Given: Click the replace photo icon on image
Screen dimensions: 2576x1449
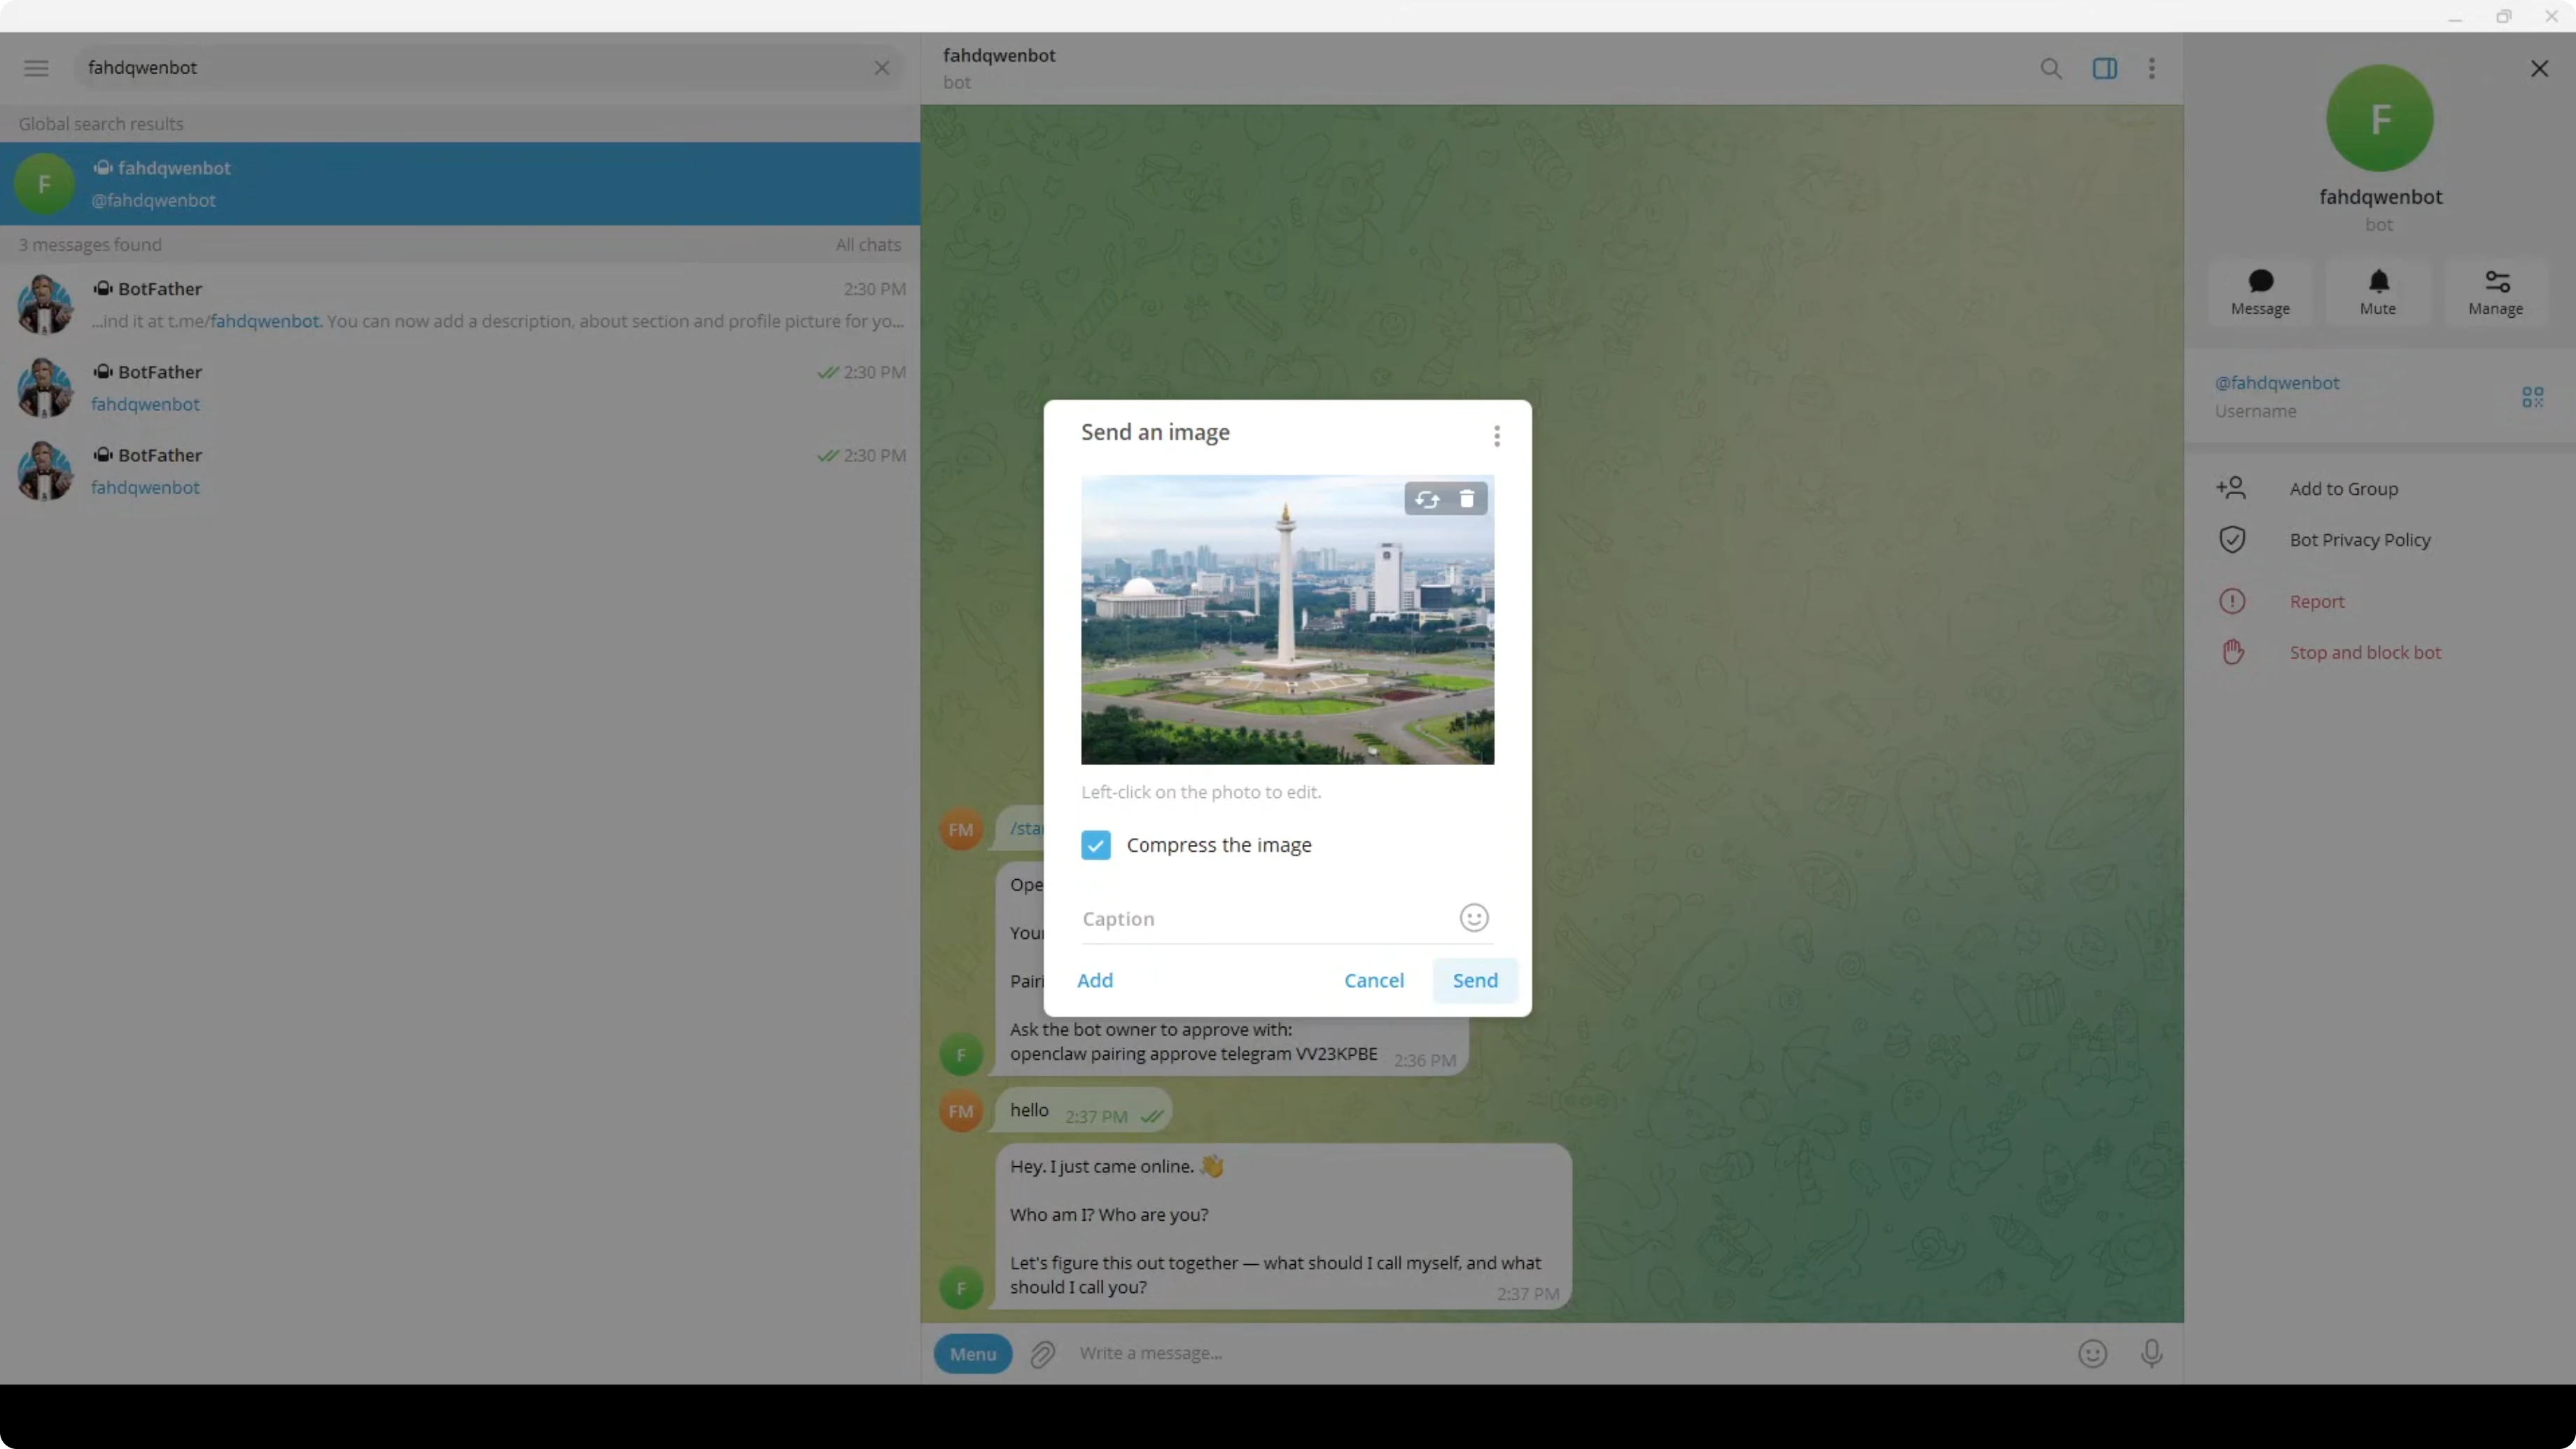Looking at the screenshot, I should pyautogui.click(x=1427, y=499).
